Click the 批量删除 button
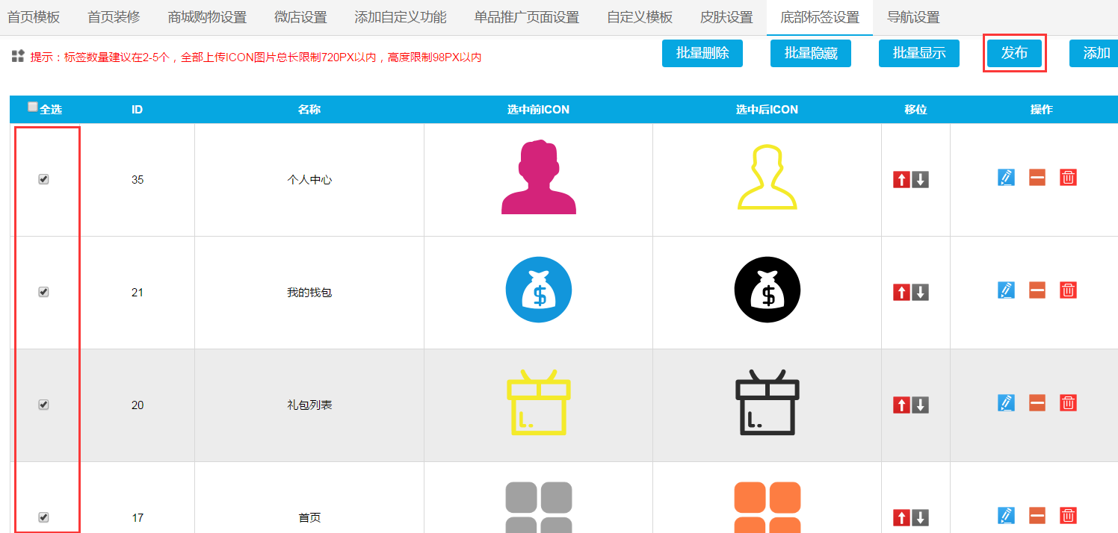The image size is (1118, 533). [702, 53]
